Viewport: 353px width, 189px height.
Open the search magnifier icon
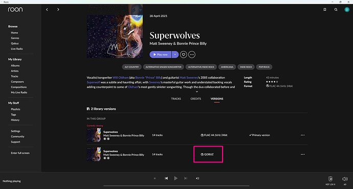pos(336,9)
